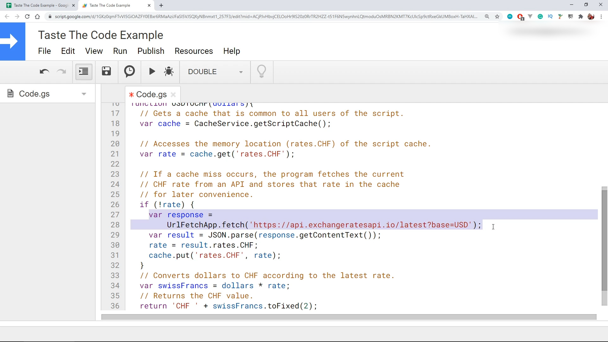This screenshot has width=608, height=342.
Task: Open the Publish menu
Action: click(x=151, y=51)
